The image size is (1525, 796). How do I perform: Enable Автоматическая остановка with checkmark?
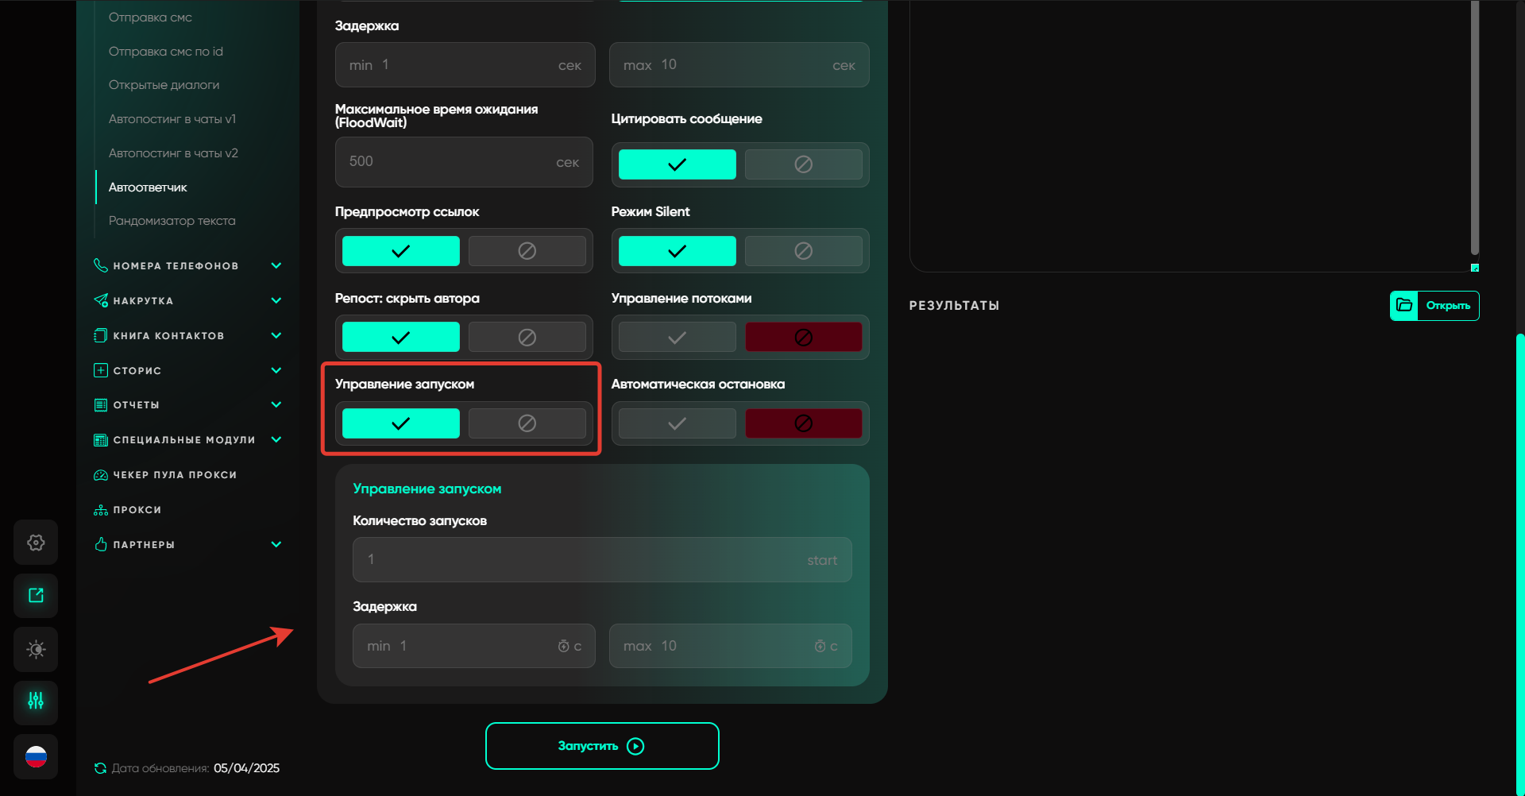click(677, 423)
